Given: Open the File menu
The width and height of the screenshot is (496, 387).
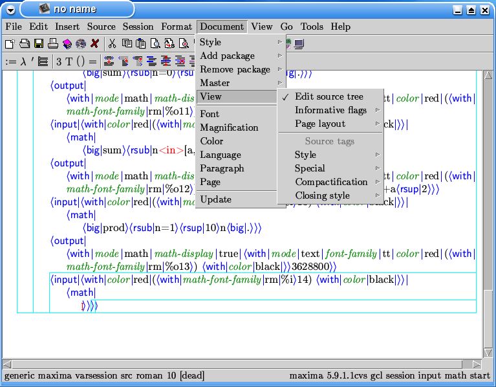Looking at the screenshot, I should pos(14,27).
